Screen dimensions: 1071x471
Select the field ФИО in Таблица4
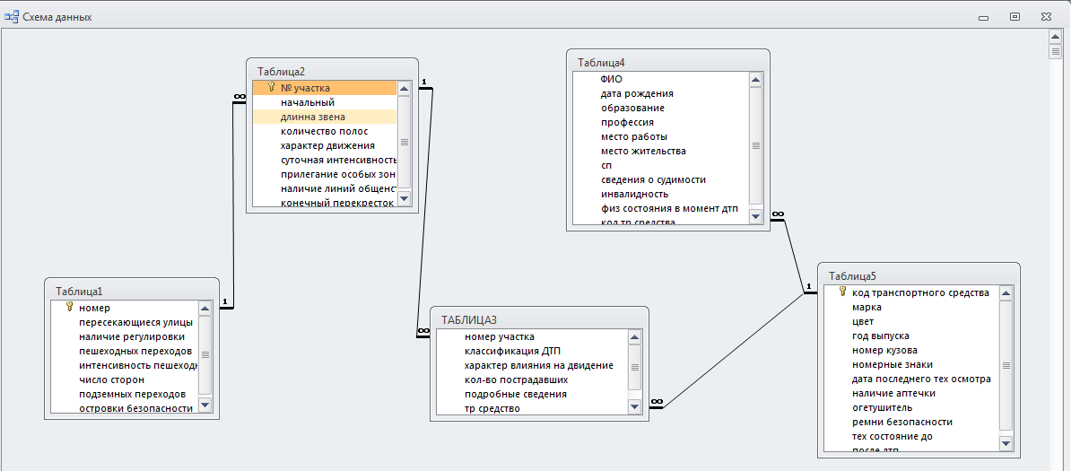coord(661,79)
